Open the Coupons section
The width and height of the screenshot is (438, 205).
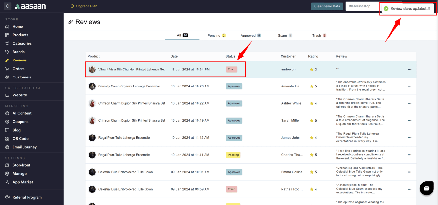20,122
